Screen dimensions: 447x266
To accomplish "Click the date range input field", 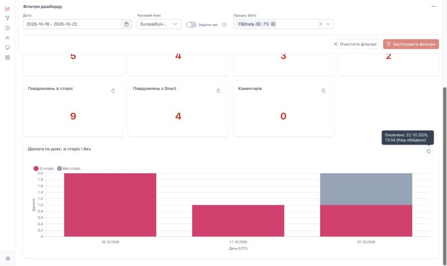I will [73, 24].
